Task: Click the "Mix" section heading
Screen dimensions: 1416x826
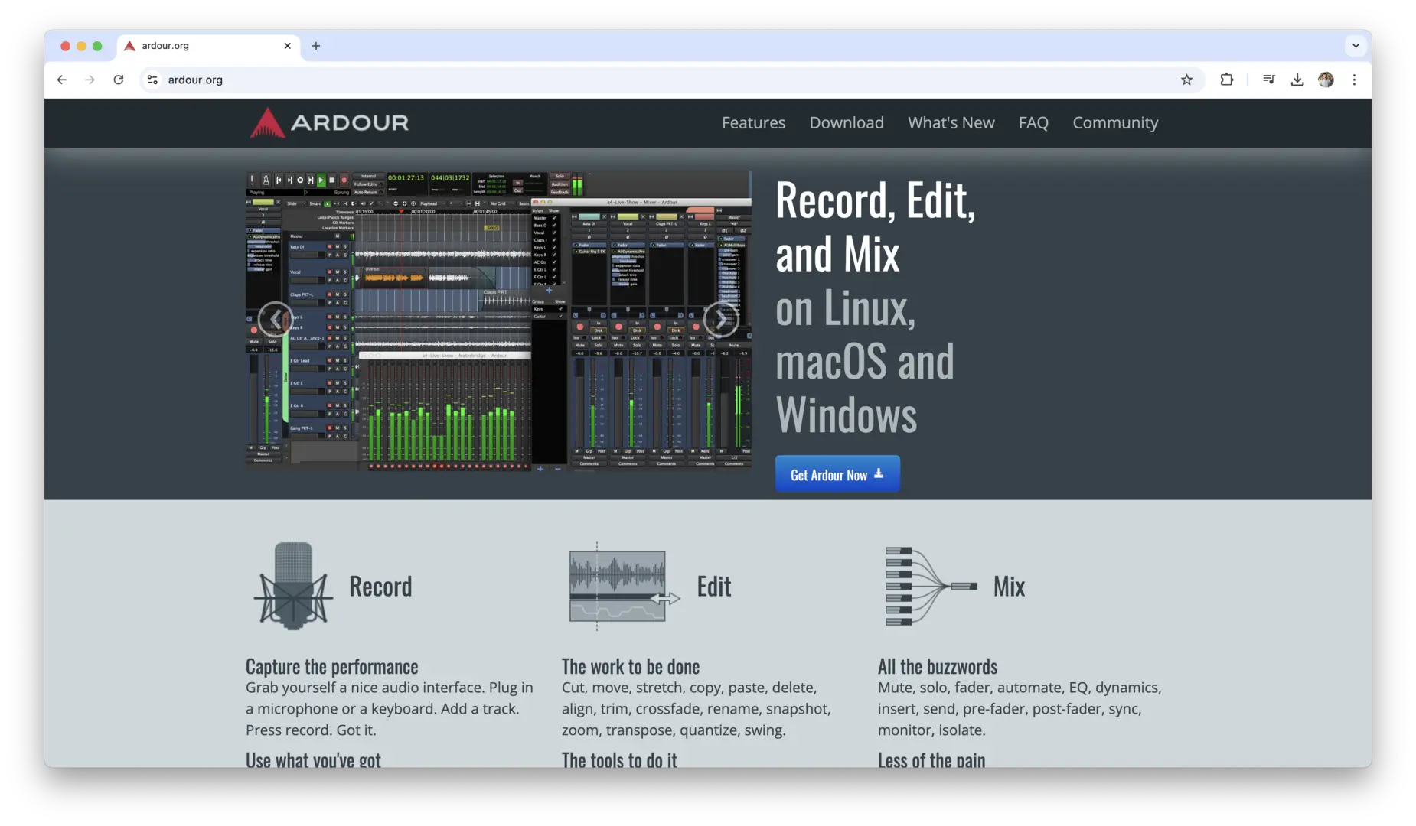Action: (x=1009, y=587)
